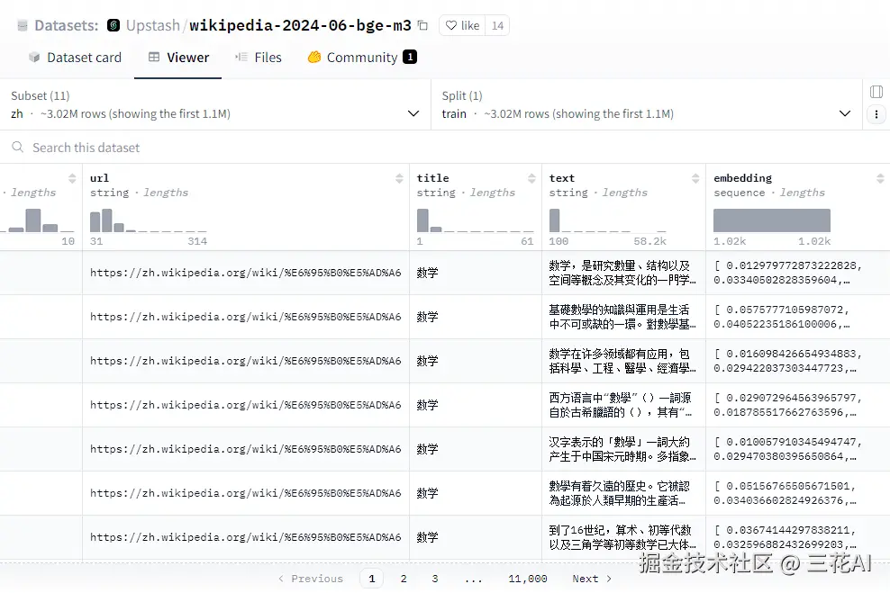Open the text cell beginning 數學有着久遠
The image size is (890, 593).
click(623, 493)
